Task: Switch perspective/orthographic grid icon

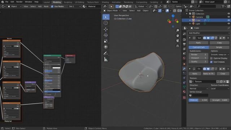Action: click(x=178, y=46)
